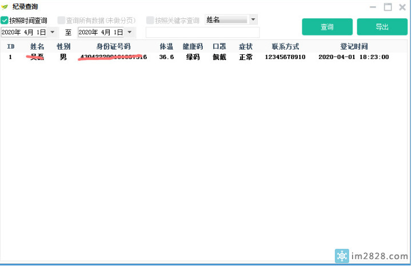412x266 pixels.
Task: Click the 健康码 column header
Action: click(x=193, y=46)
